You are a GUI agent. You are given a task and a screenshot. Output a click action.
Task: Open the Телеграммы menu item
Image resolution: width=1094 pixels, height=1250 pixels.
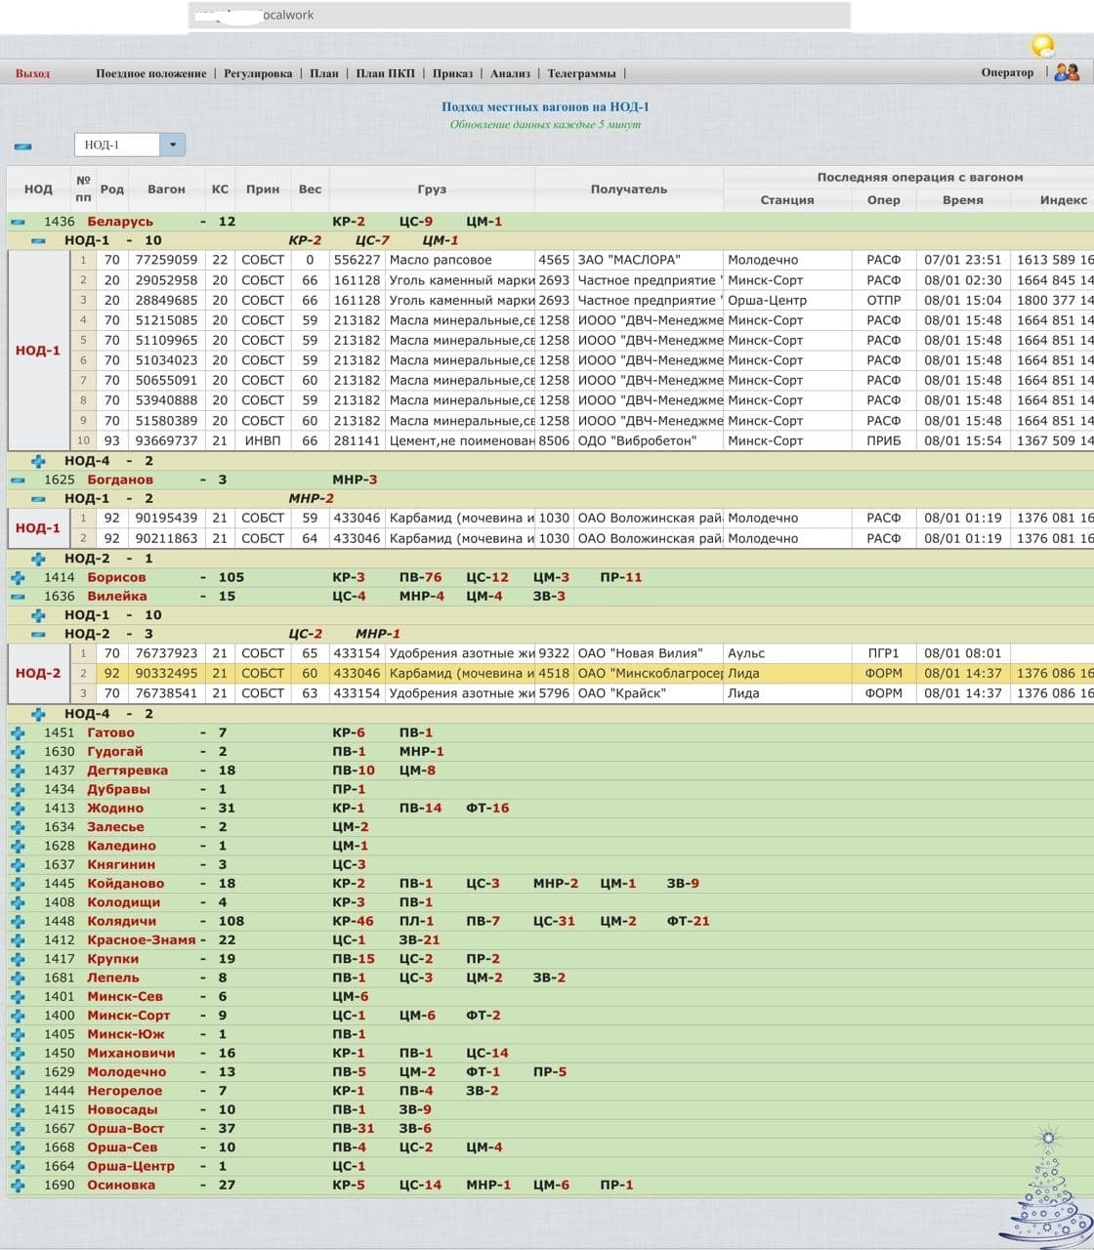click(581, 73)
